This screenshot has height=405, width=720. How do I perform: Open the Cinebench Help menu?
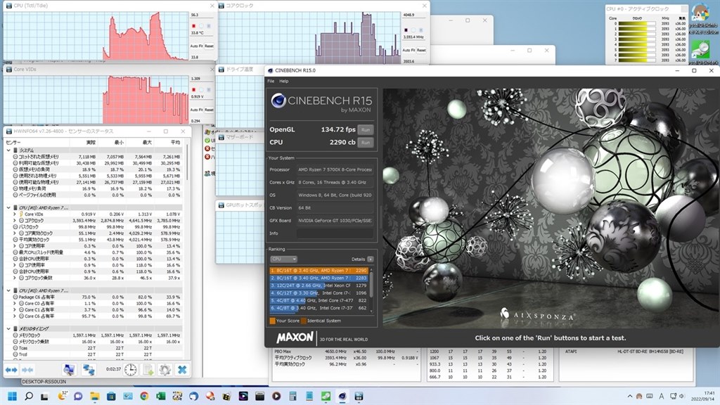(284, 82)
